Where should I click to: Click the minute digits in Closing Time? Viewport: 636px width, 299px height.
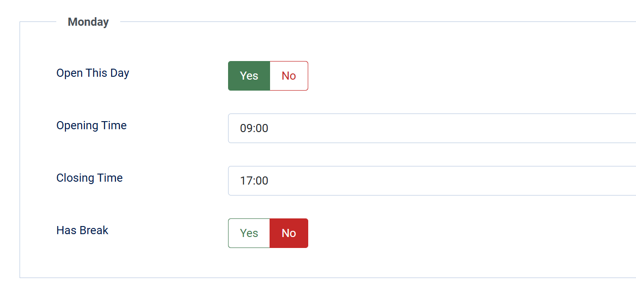click(x=262, y=181)
